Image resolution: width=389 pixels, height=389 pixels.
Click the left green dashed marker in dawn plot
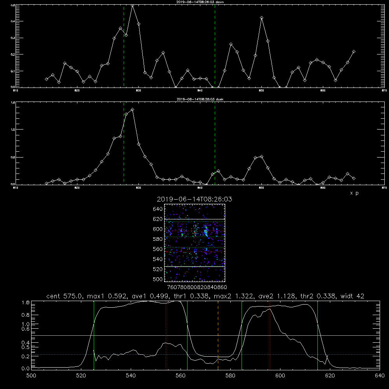coord(124,46)
